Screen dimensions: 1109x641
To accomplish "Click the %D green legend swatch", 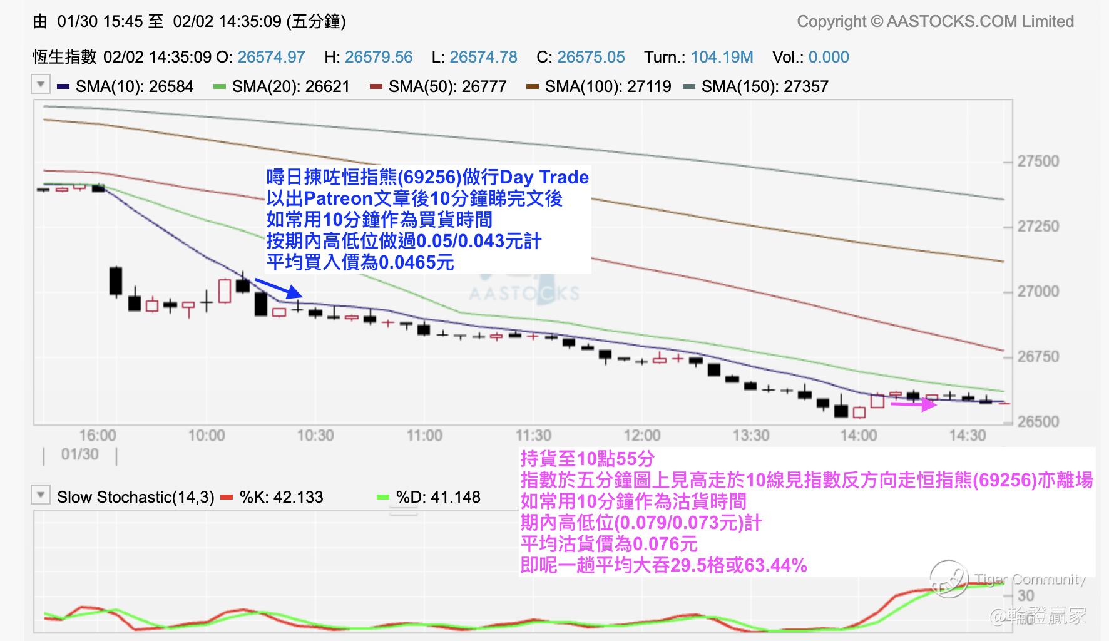I will click(x=383, y=497).
